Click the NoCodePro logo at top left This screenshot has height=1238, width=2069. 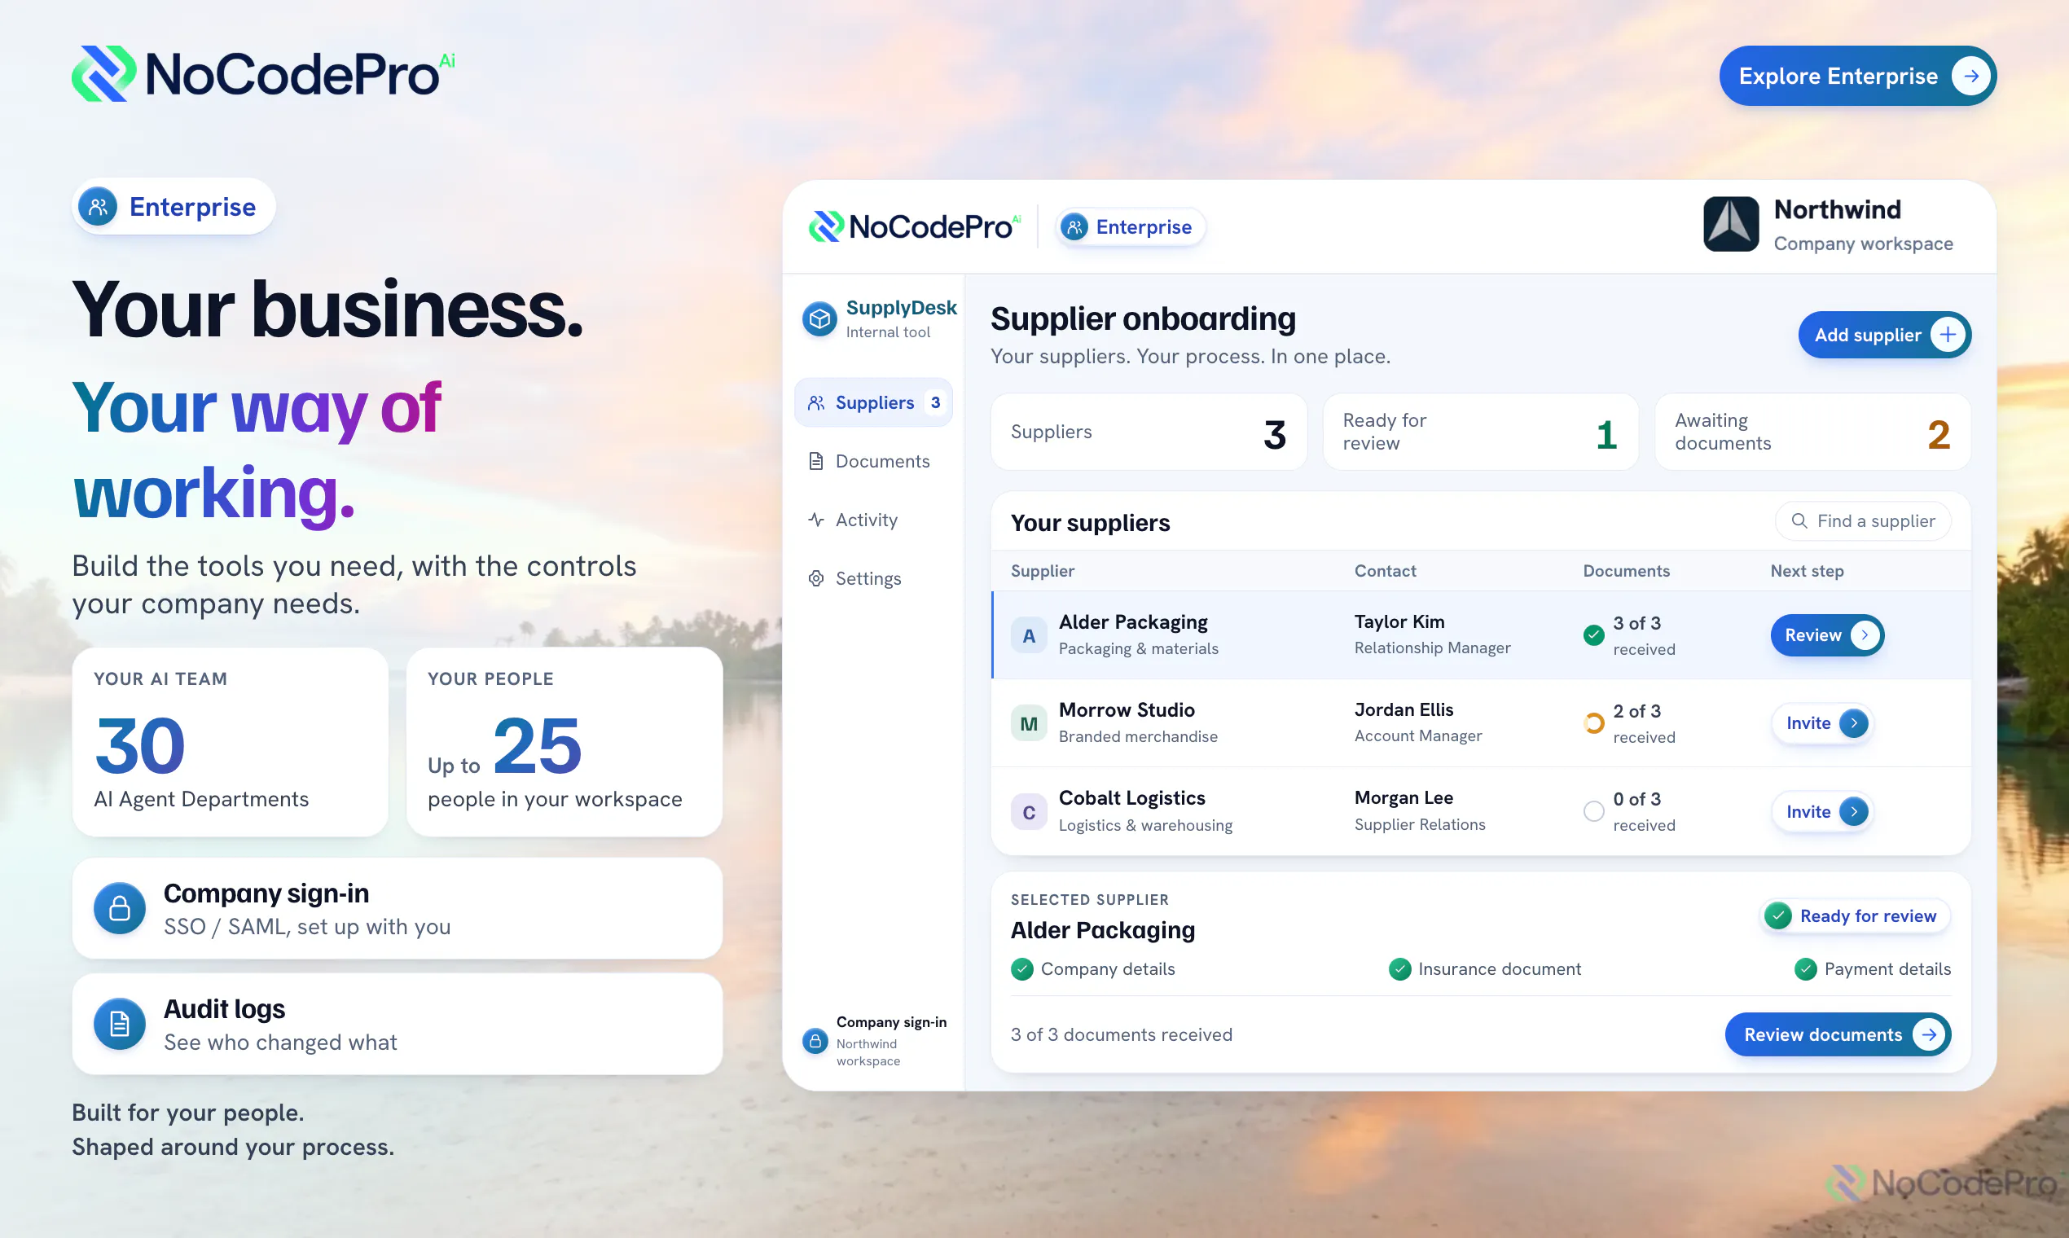(x=264, y=73)
